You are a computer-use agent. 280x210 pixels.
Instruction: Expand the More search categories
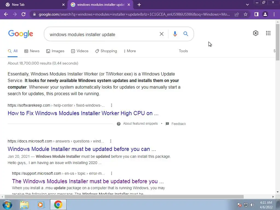pyautogui.click(x=130, y=51)
